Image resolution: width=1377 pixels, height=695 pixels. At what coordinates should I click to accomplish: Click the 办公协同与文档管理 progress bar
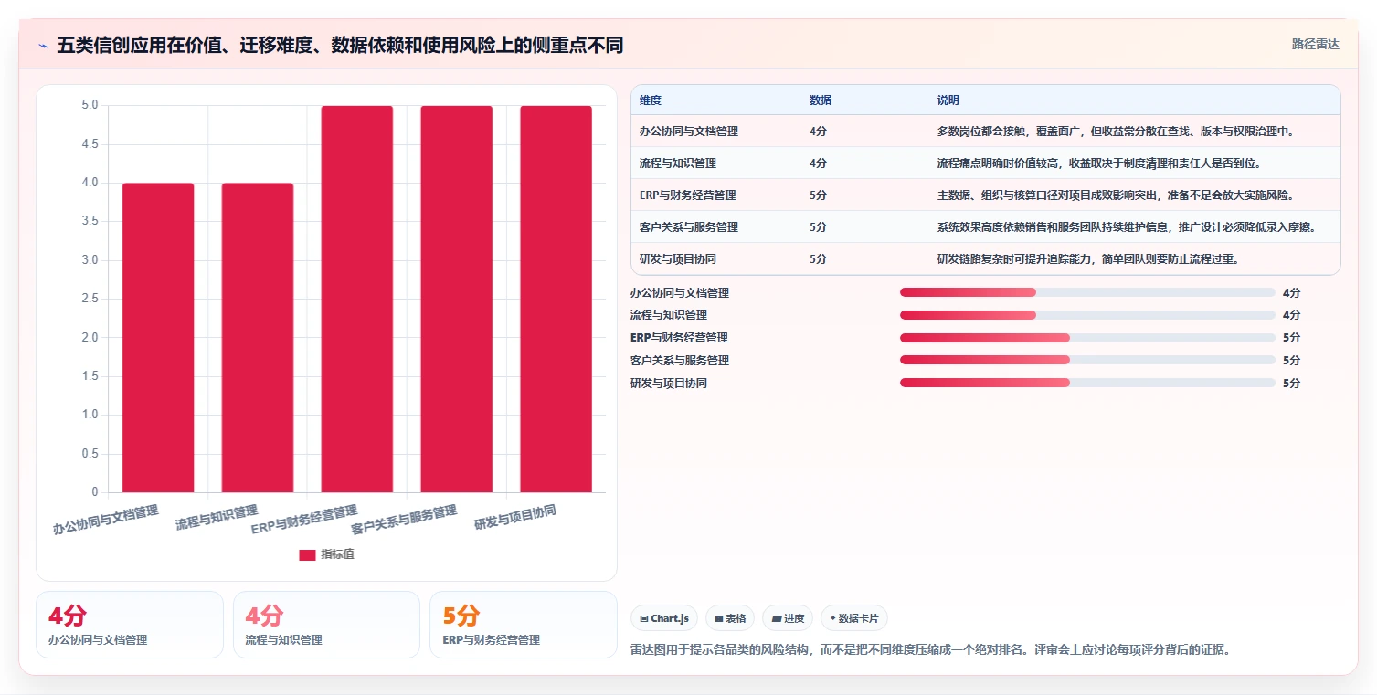pos(1087,292)
